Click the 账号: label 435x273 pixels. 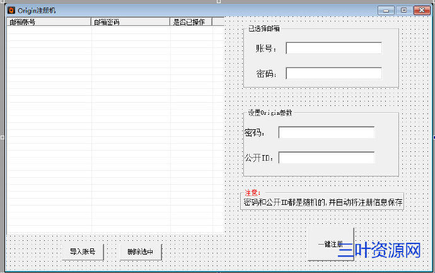coord(266,49)
